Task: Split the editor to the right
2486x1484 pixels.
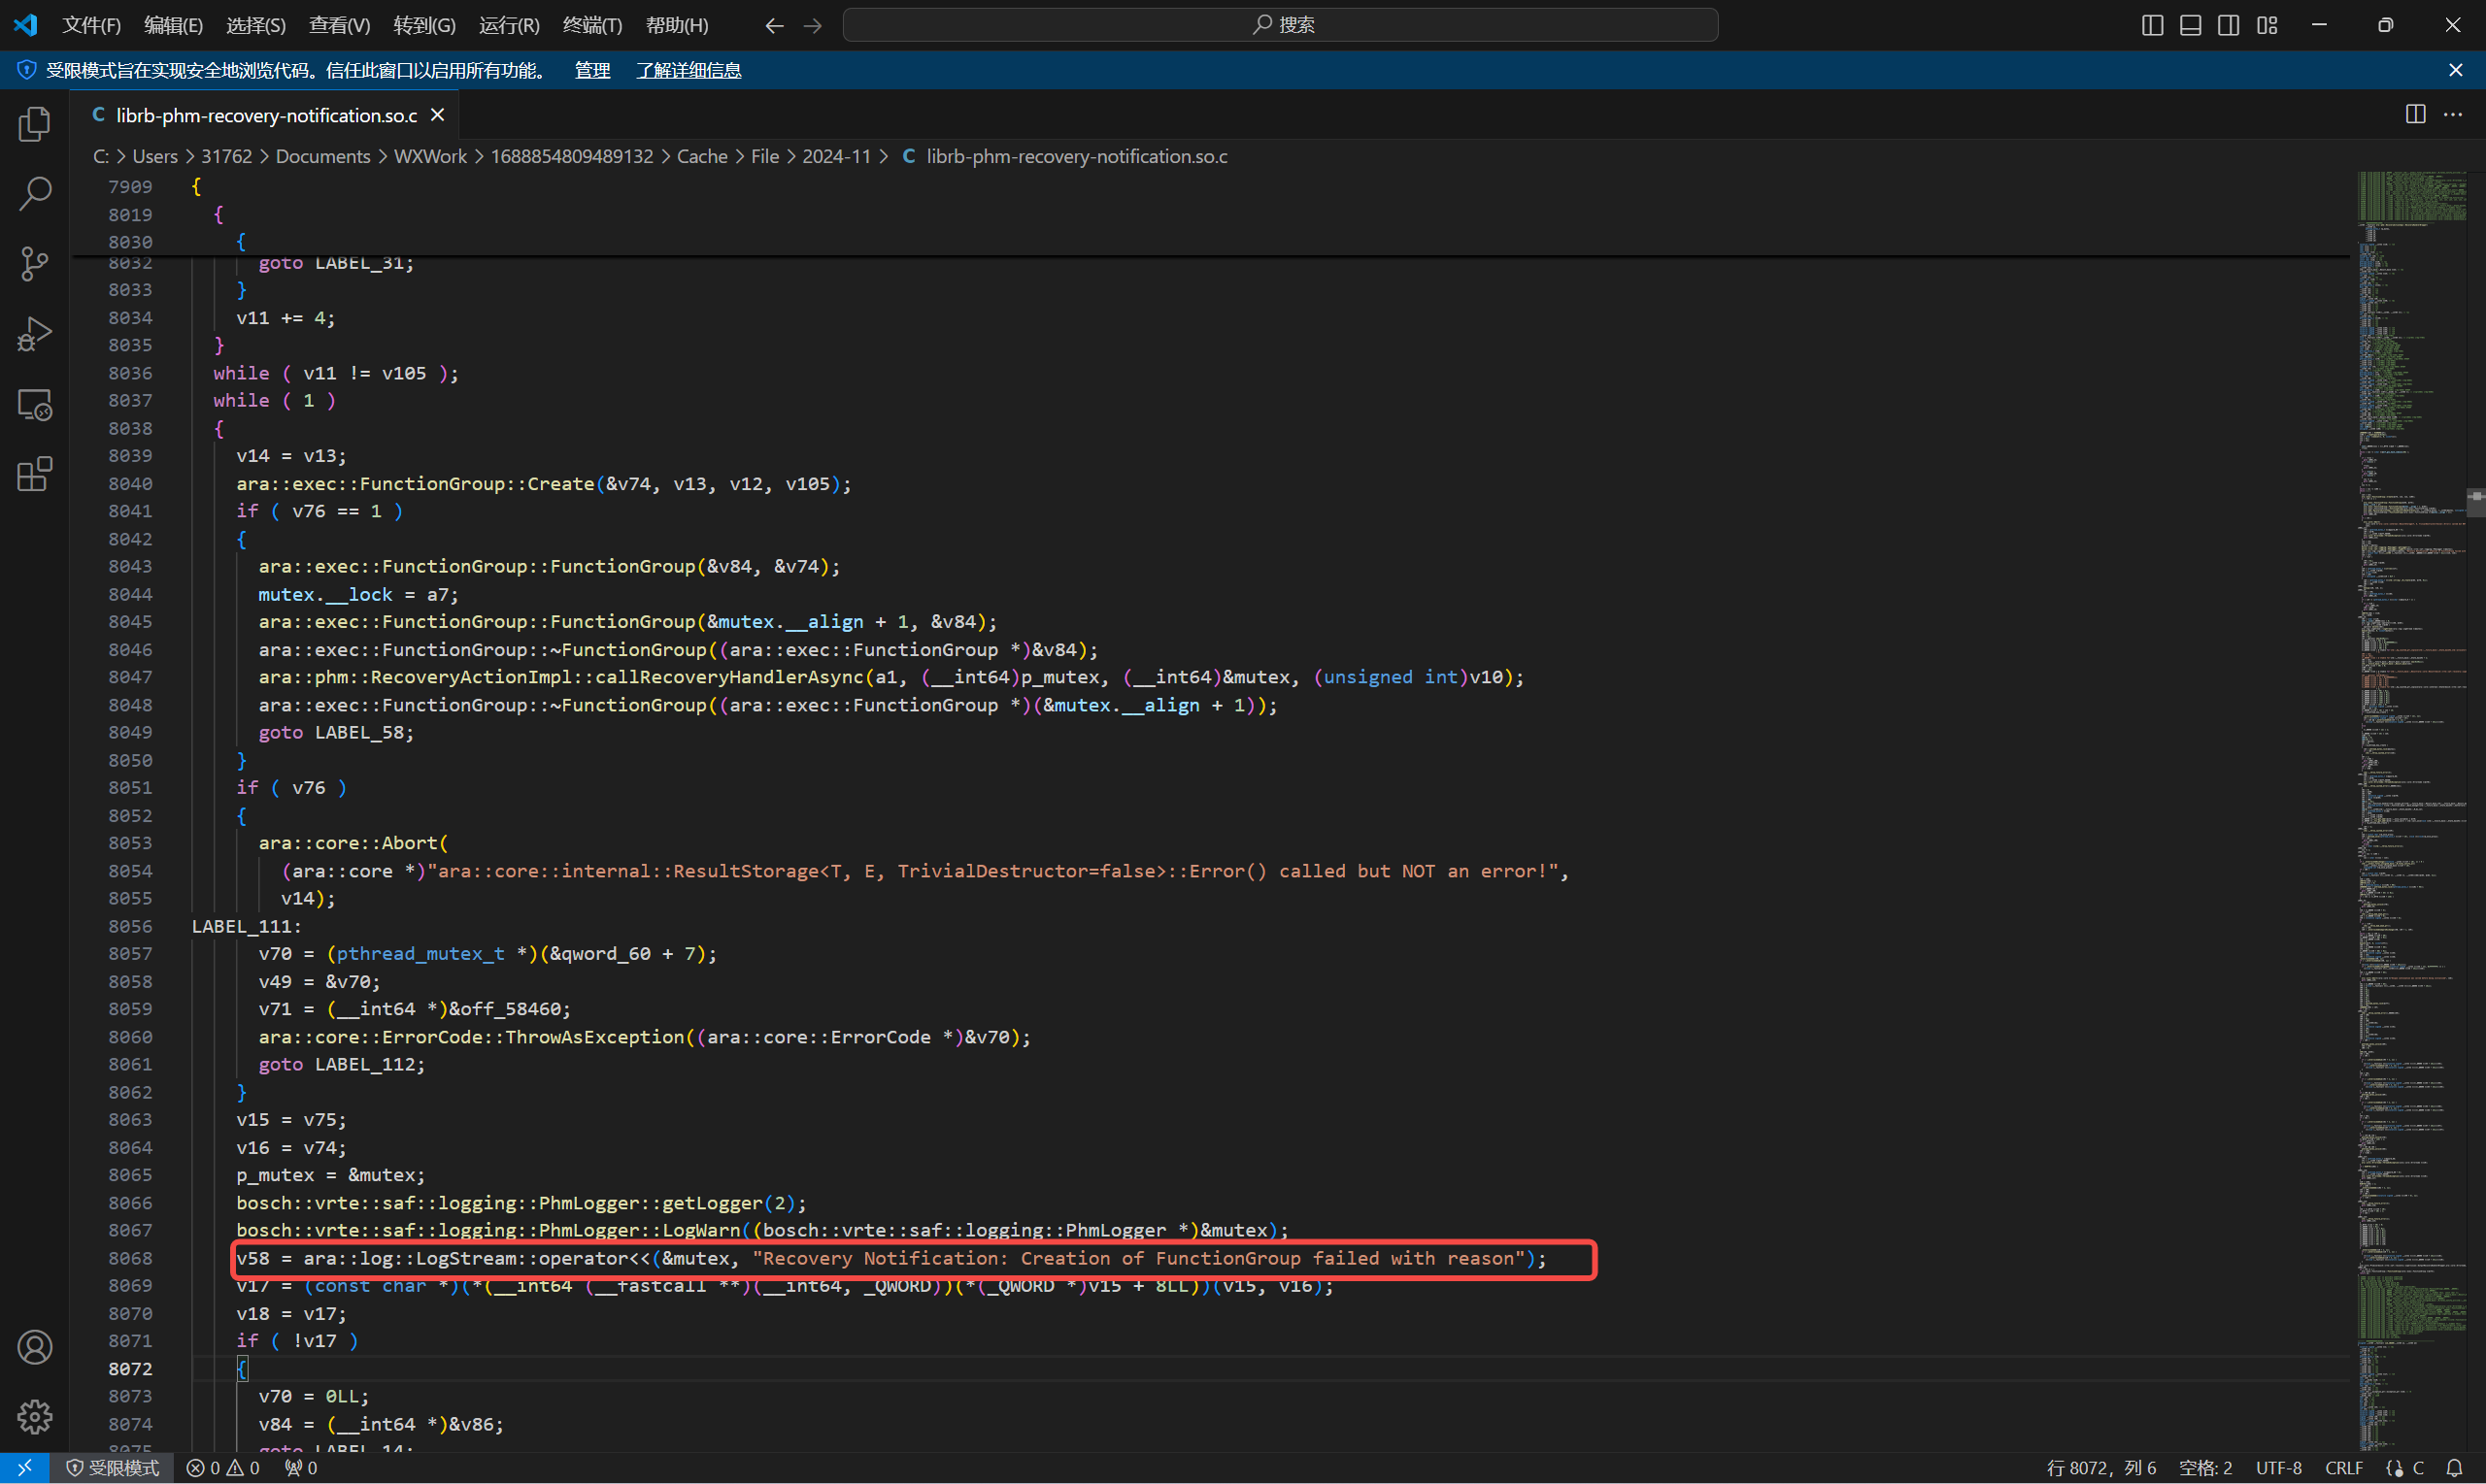Action: tap(2415, 115)
